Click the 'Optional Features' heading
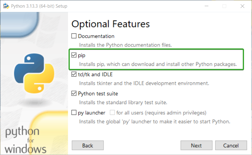 [x=111, y=24]
